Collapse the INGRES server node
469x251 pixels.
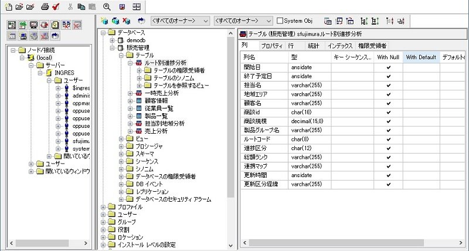coord(40,73)
